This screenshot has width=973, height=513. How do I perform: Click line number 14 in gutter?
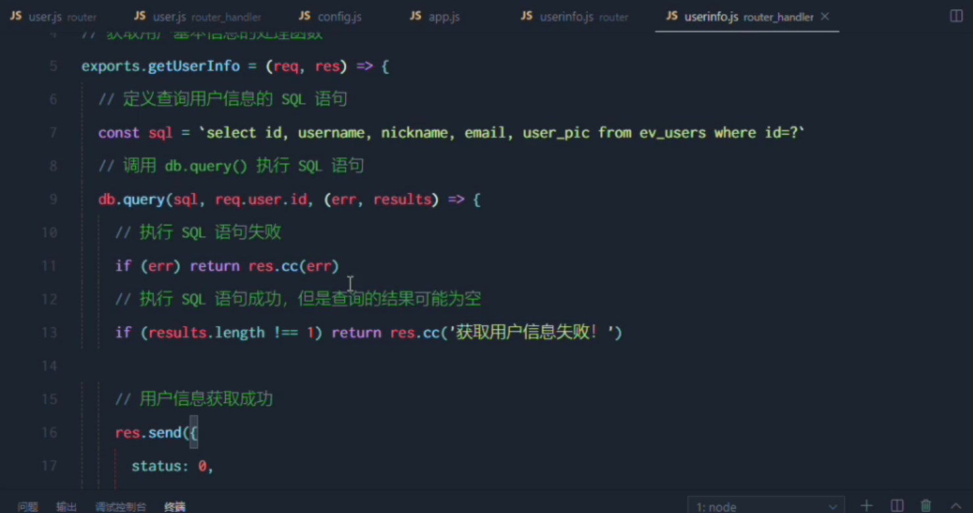(x=50, y=366)
